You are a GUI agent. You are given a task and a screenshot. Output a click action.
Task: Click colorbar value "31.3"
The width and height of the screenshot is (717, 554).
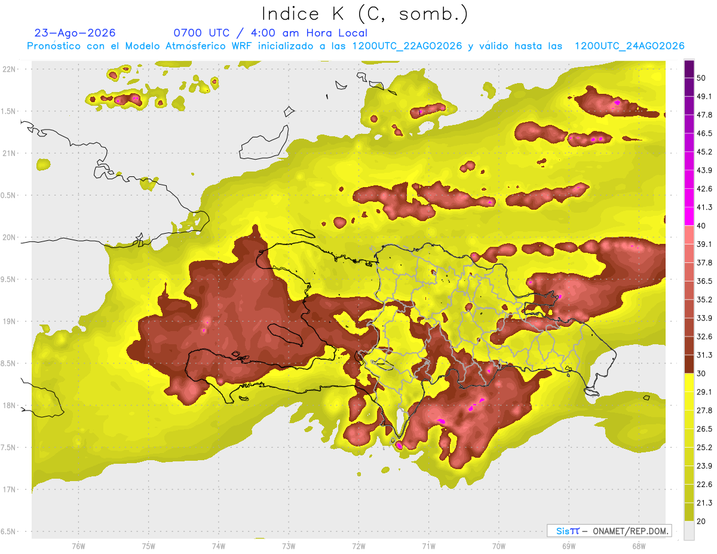coord(704,355)
